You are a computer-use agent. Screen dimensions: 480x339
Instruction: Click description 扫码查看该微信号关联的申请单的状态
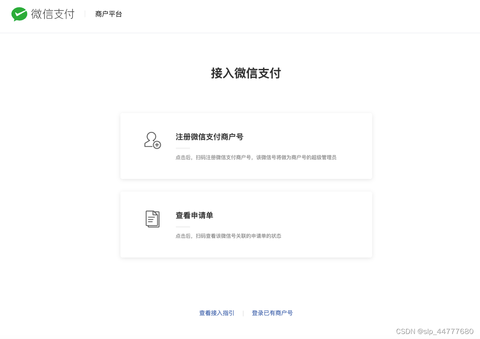(238, 236)
